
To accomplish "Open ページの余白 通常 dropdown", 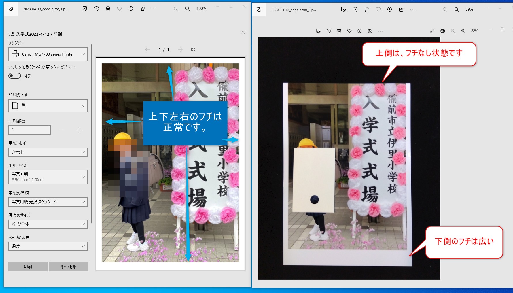I will click(x=48, y=246).
